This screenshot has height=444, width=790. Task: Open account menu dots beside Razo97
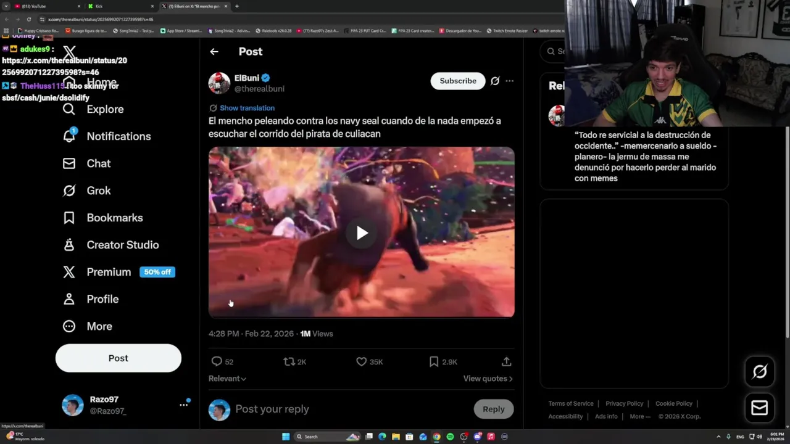coord(183,405)
